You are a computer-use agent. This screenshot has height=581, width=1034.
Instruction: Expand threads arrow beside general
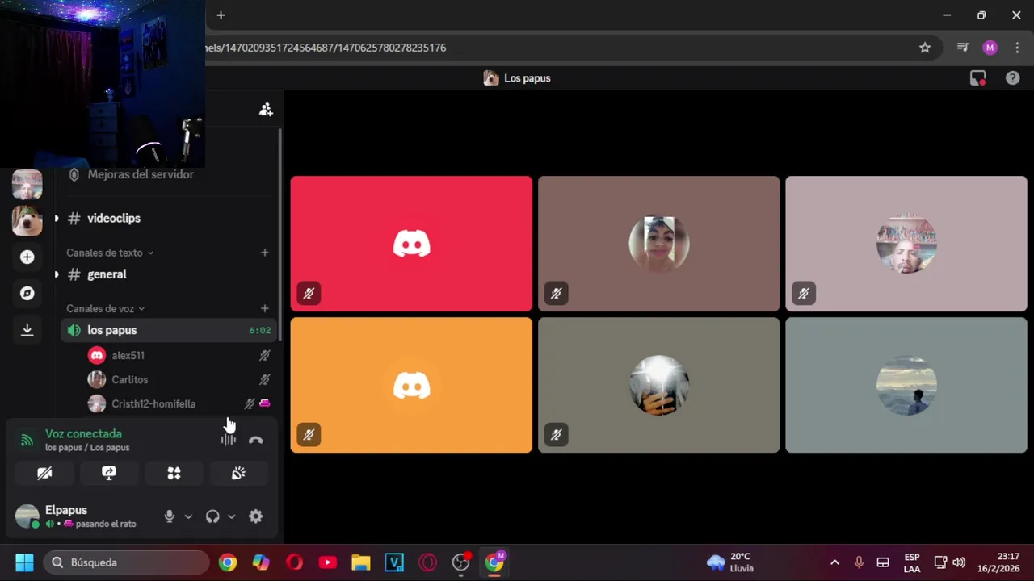(57, 274)
